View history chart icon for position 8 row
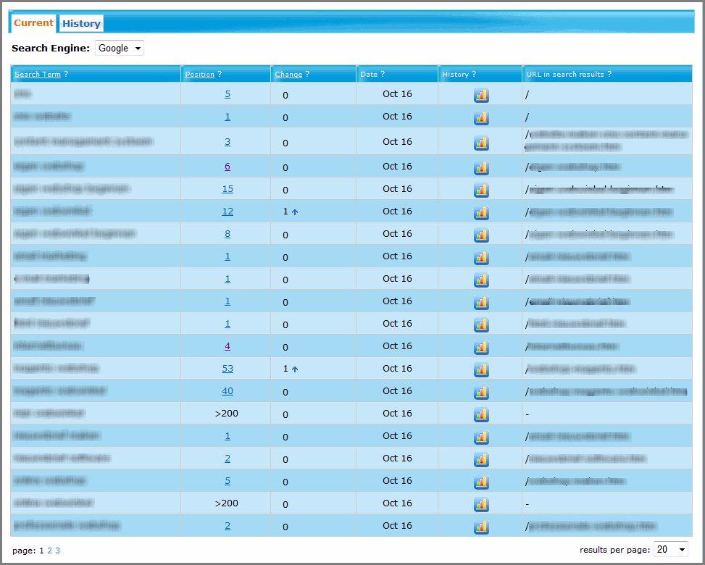 pyautogui.click(x=481, y=235)
